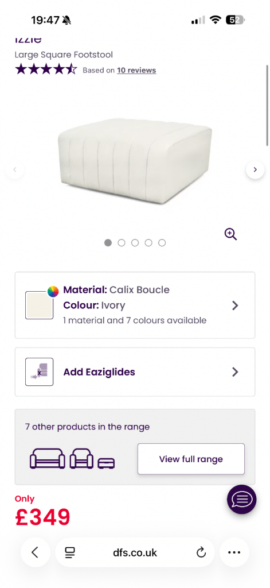Click the rainbow colour wheel icon

click(x=53, y=291)
